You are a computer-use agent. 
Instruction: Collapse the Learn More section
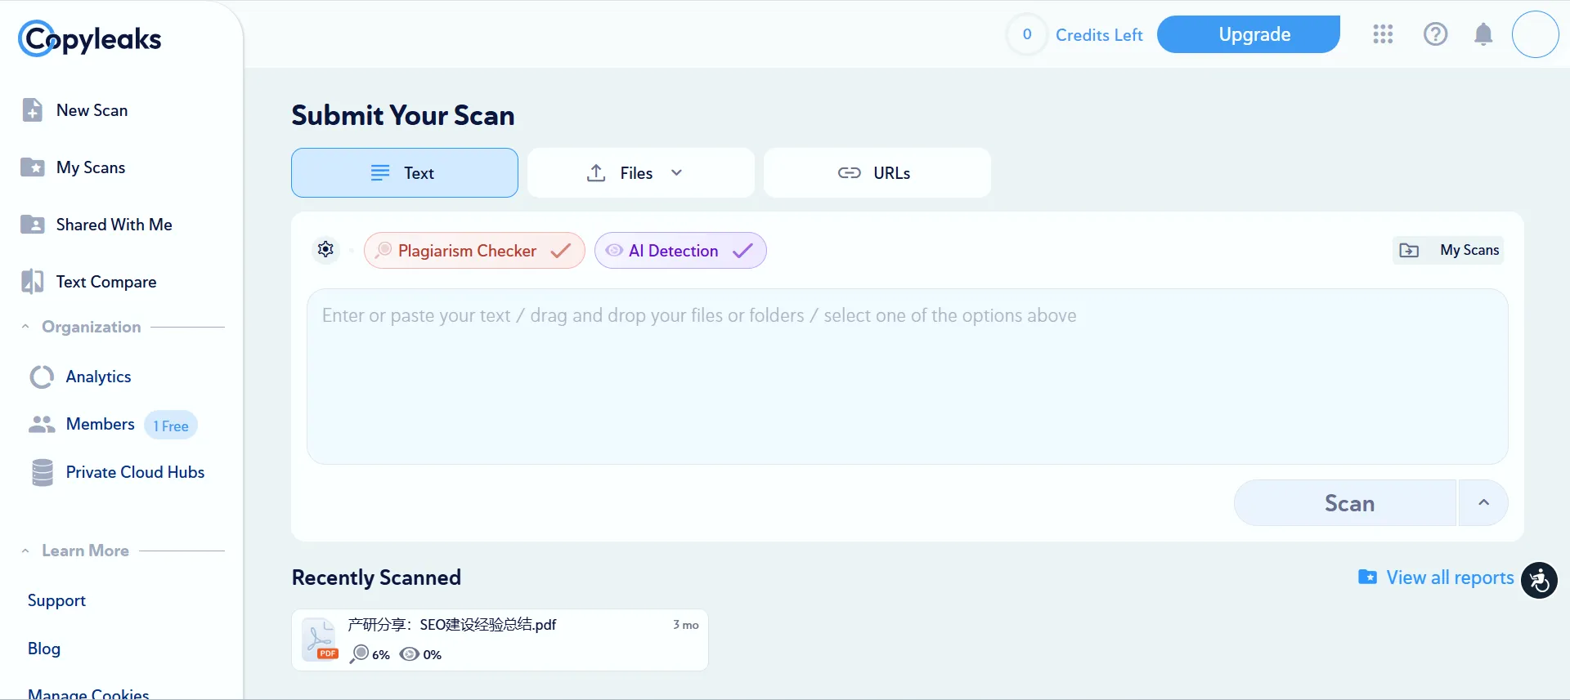coord(25,551)
